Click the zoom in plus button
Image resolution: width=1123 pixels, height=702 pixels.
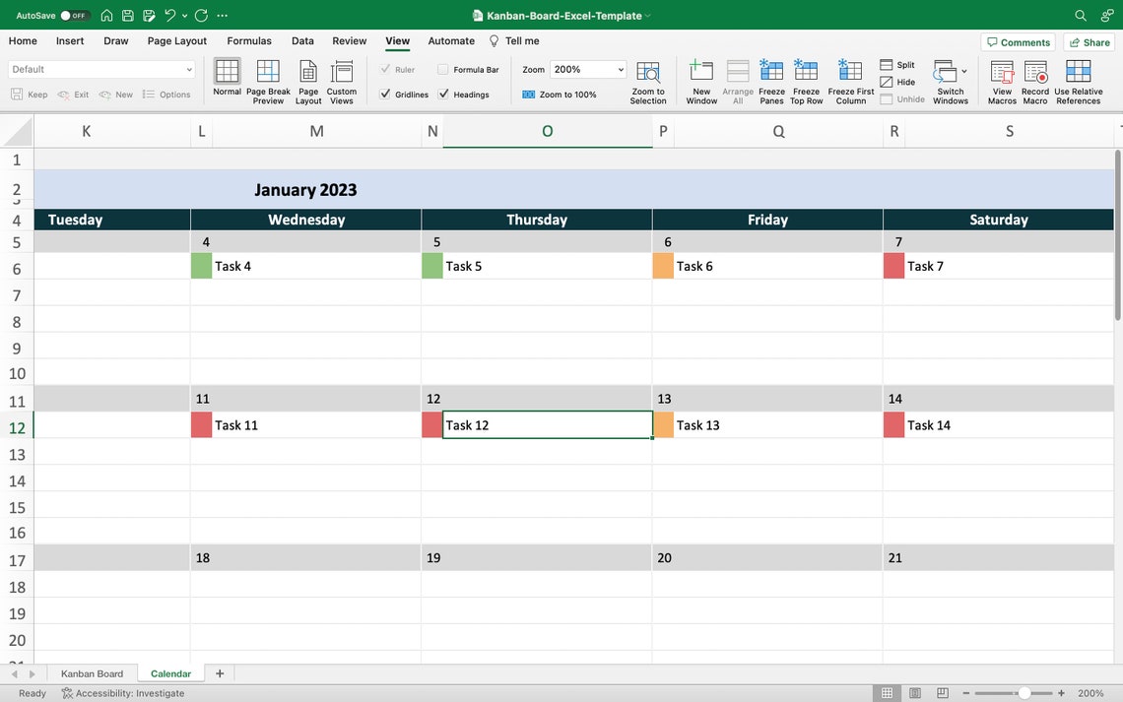pos(1061,693)
